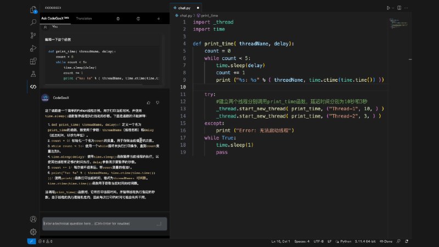Screen dimensions: 439x247
Task: Split the editor to the right
Action: pyautogui.click(x=399, y=8)
